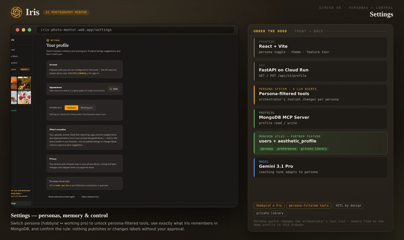Click the moon icon in the Dark button
The height and width of the screenshot is (240, 404).
pos(111,89)
